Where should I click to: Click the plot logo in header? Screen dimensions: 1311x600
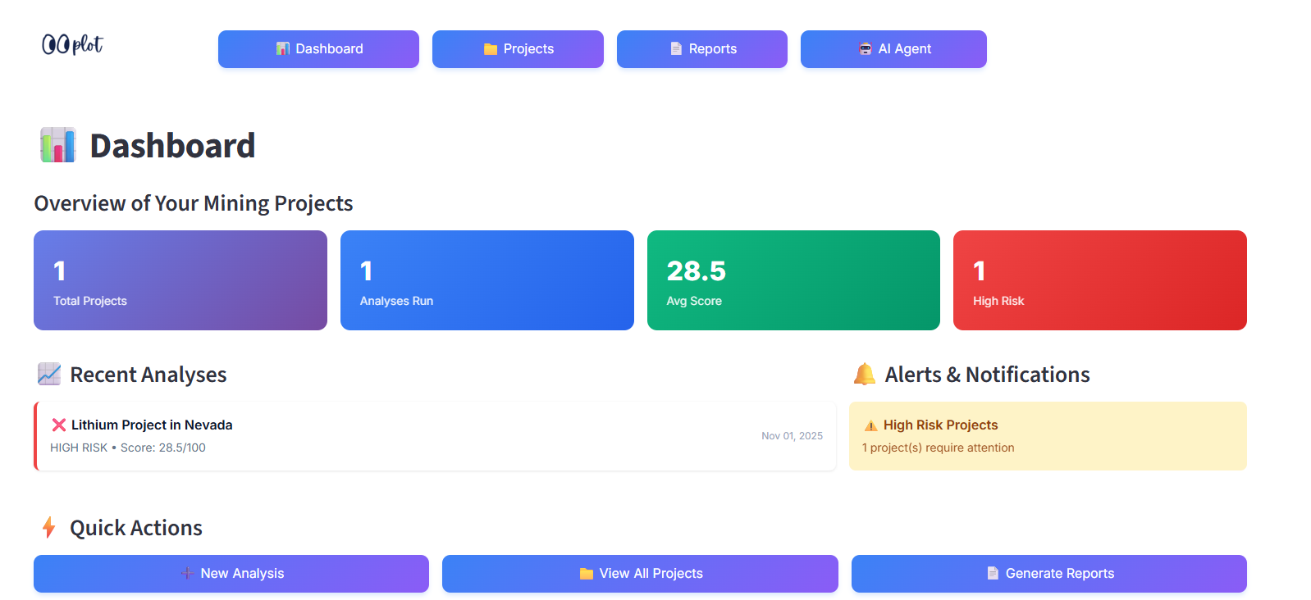point(72,44)
